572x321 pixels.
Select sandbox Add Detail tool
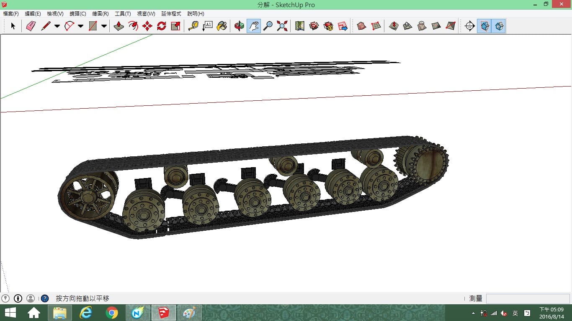click(x=436, y=26)
